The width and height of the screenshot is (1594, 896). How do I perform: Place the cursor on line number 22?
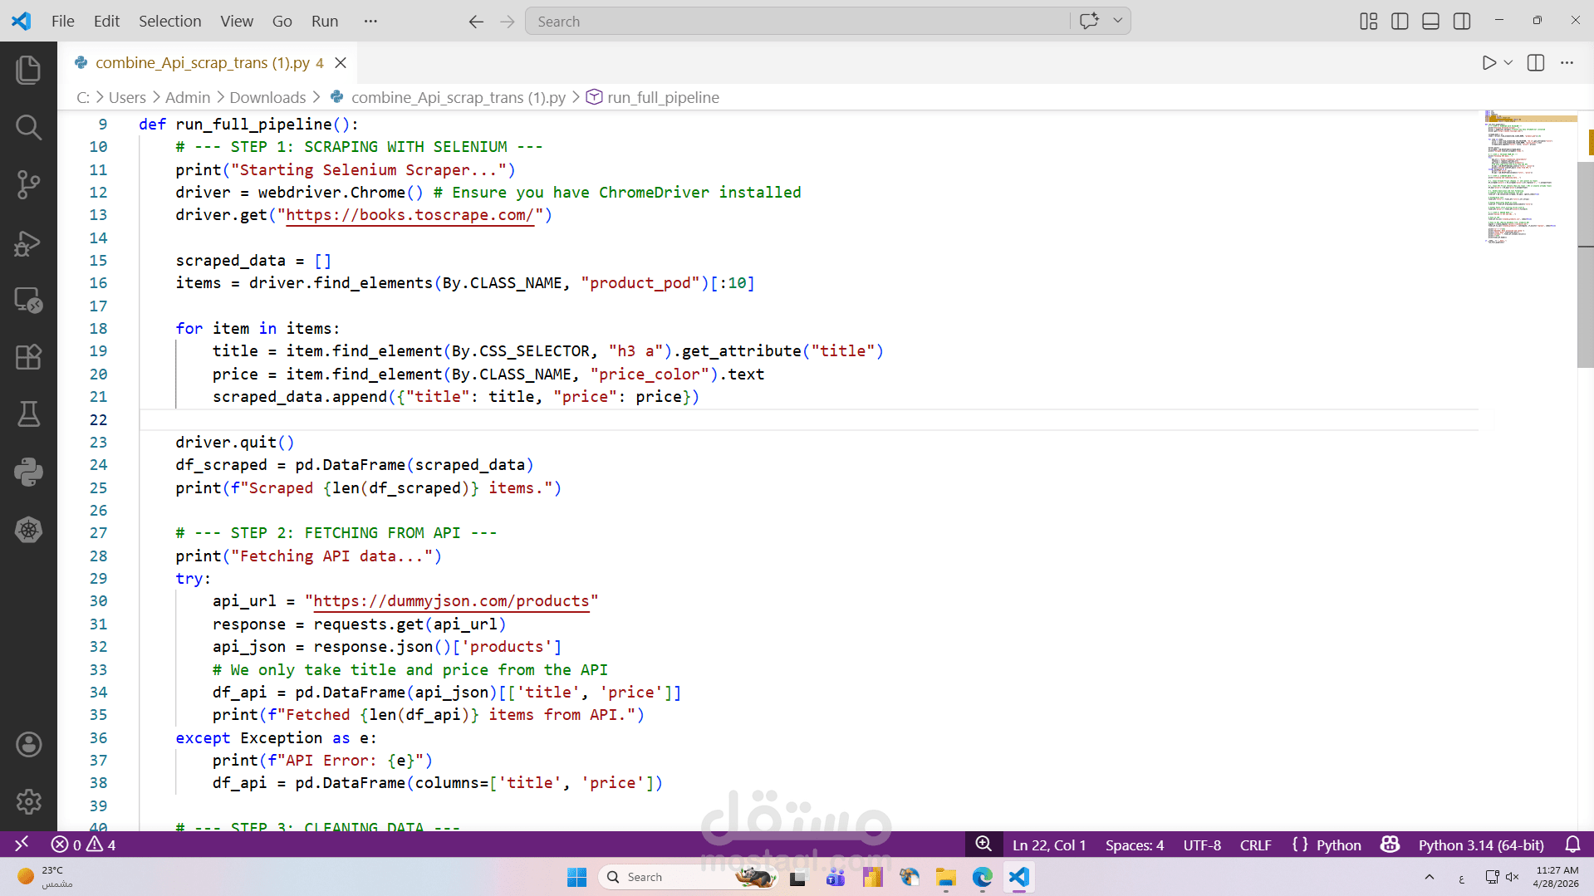pyautogui.click(x=98, y=420)
